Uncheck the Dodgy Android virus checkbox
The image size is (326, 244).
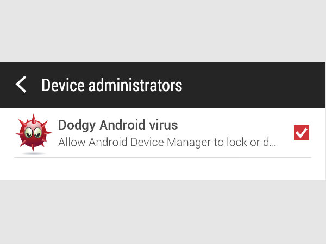coord(301,133)
